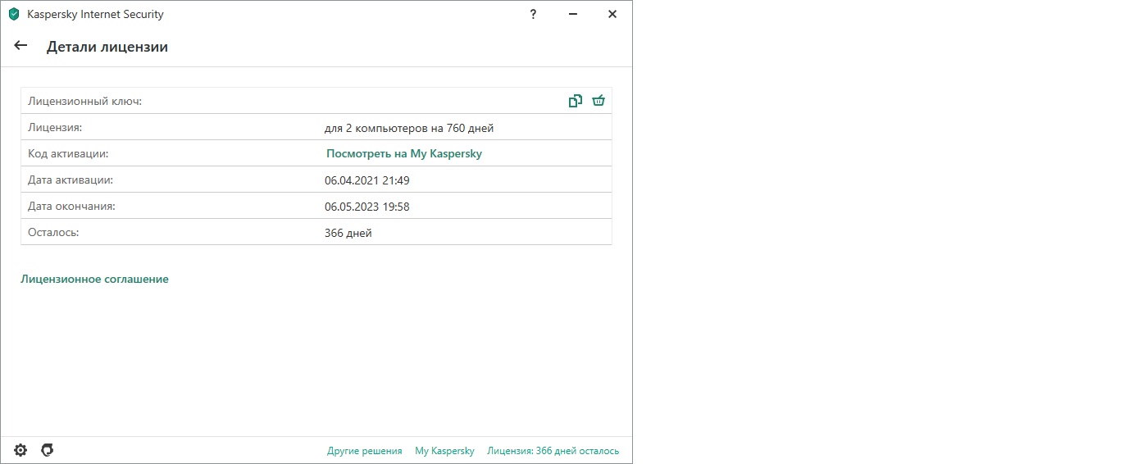The image size is (1147, 464).
Task: Click the 'Kaspersky Internet Security' window title
Action: [x=95, y=14]
